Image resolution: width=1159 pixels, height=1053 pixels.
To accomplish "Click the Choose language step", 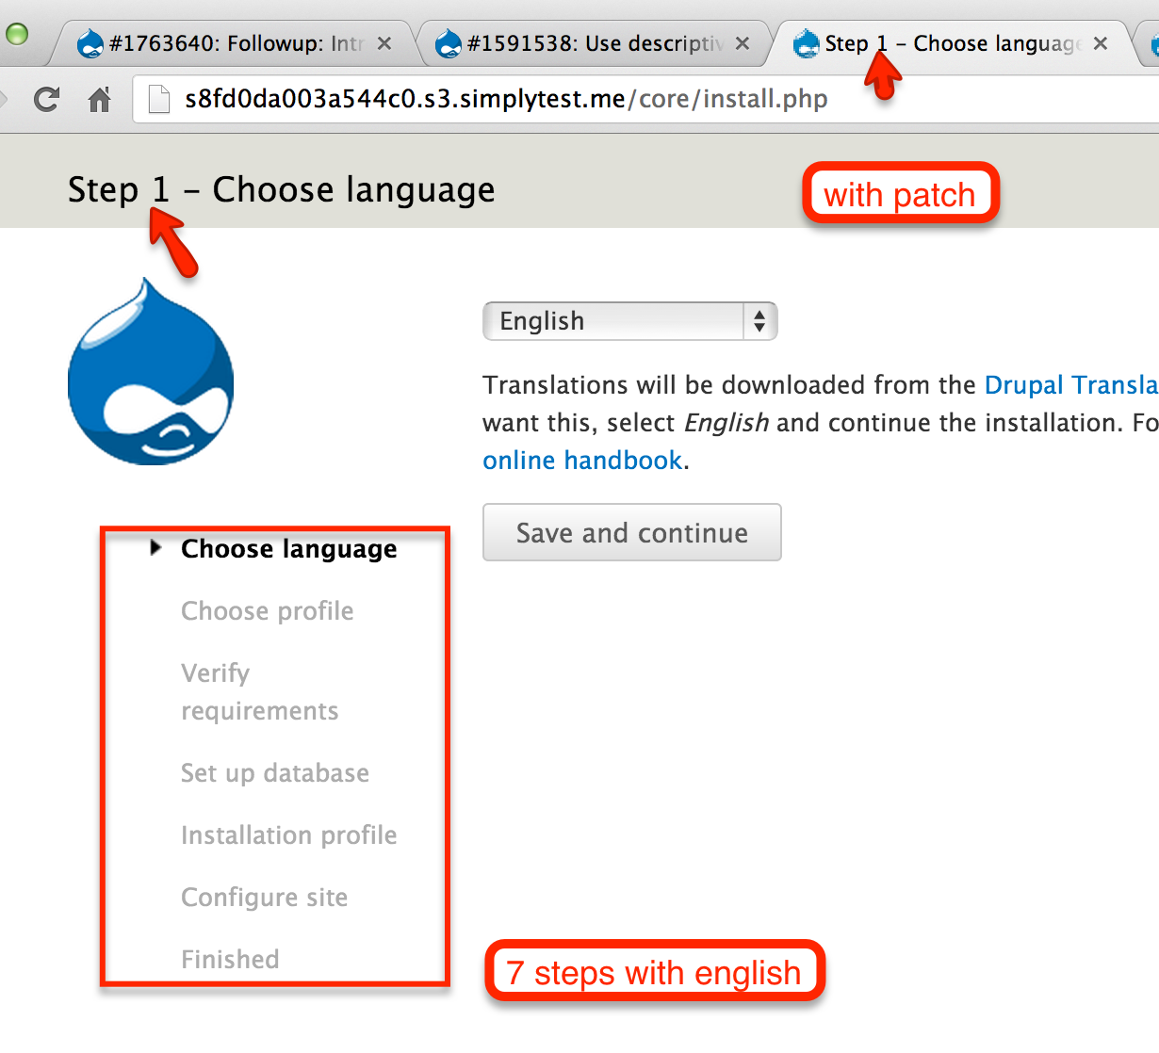I will click(x=289, y=549).
